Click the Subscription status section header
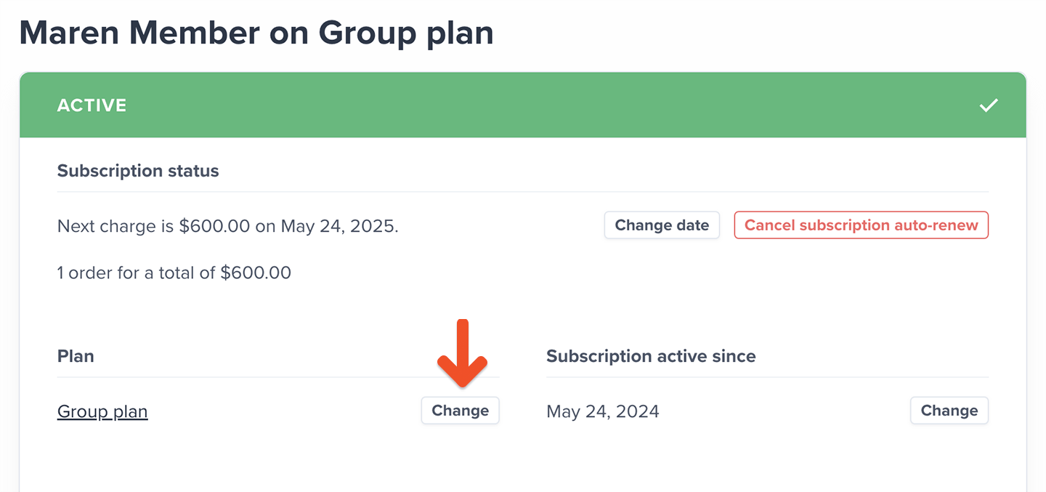1046x492 pixels. pos(138,170)
